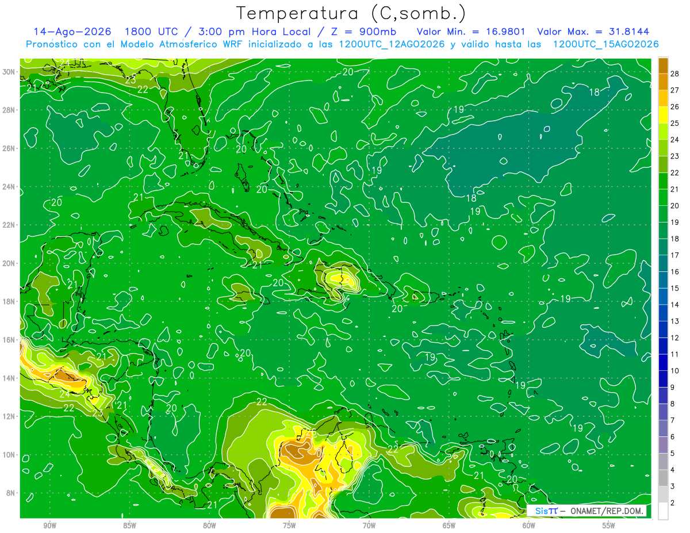Click the "16N" latitude axis label

[9, 340]
